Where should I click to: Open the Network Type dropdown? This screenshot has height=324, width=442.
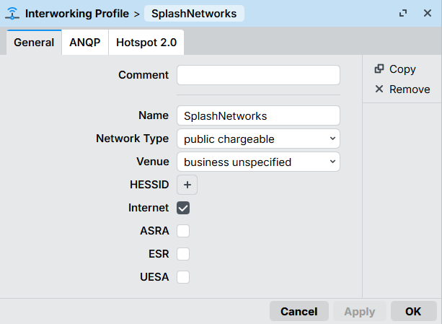click(x=258, y=139)
